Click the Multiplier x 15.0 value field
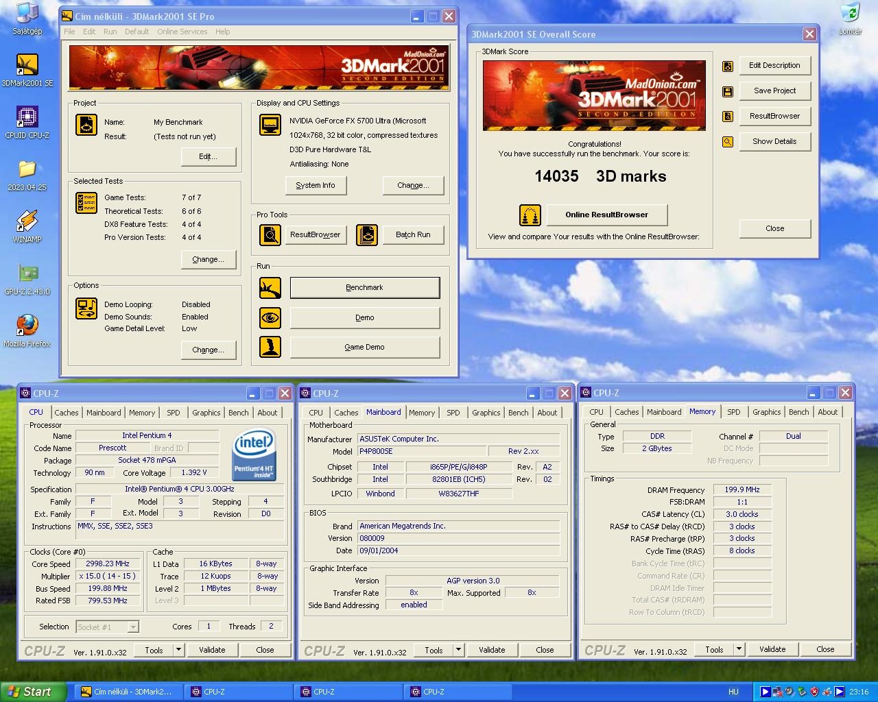 (x=108, y=577)
